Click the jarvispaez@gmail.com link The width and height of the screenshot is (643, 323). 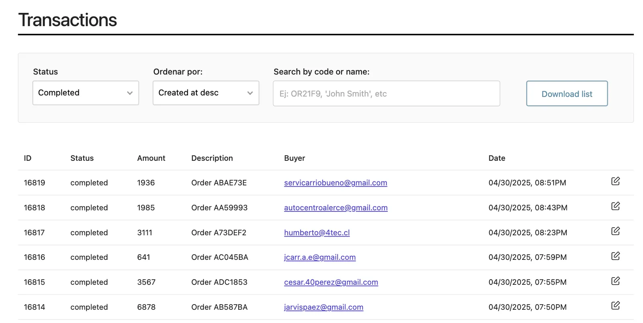pyautogui.click(x=324, y=307)
